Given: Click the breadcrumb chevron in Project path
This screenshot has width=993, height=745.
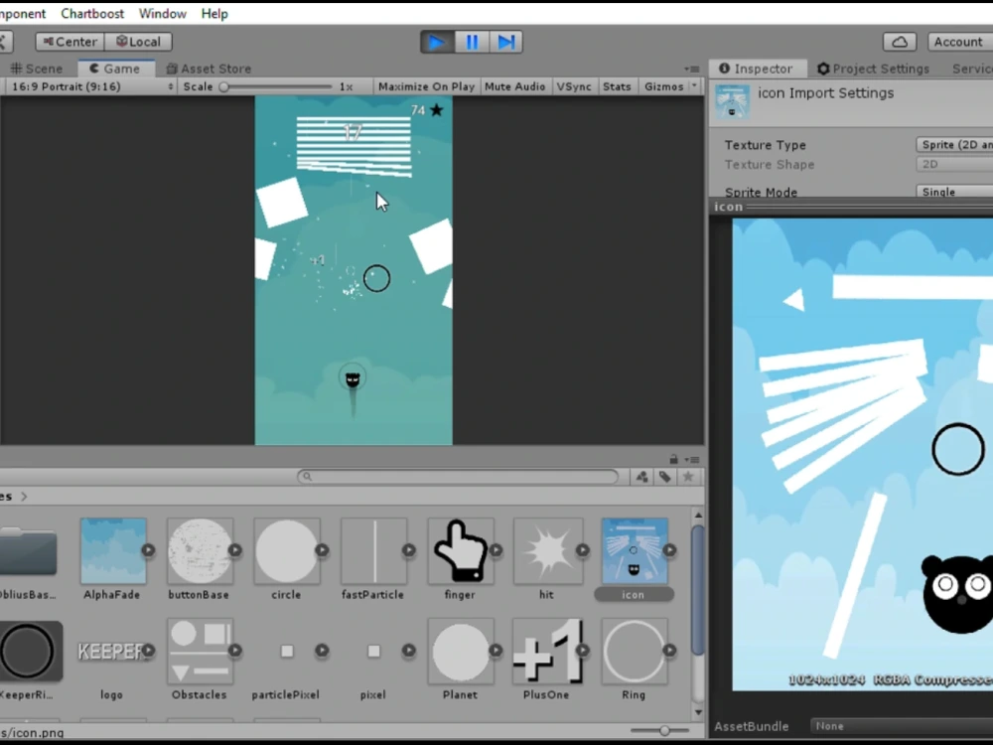Looking at the screenshot, I should tap(24, 496).
